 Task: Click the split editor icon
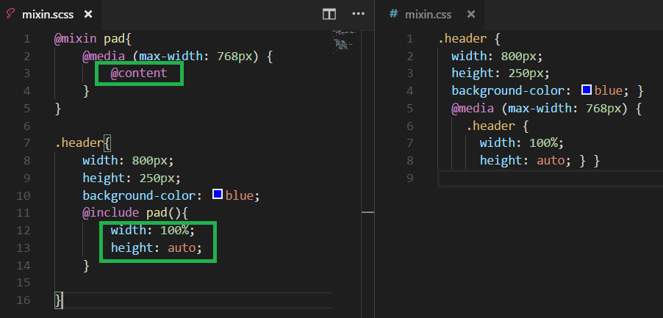tap(329, 15)
